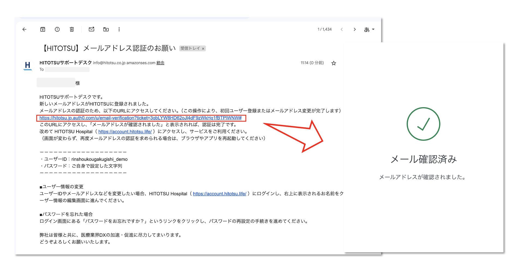Click the 経由 link beside amazonses.com
The image size is (522, 270).
click(x=160, y=63)
